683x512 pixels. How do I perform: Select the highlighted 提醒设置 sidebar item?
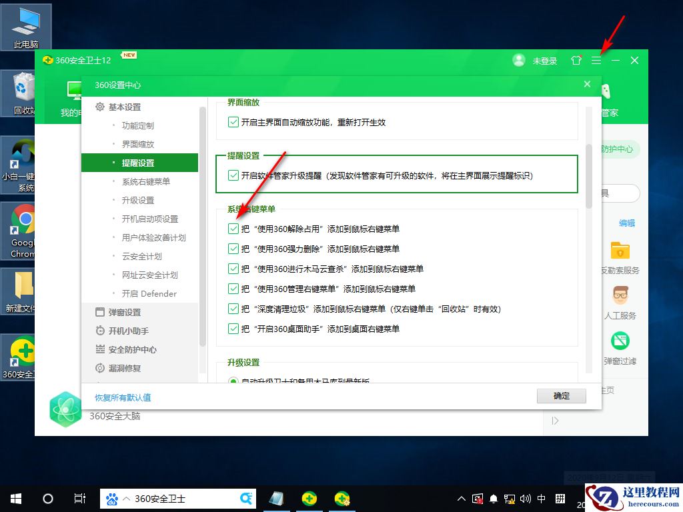[x=139, y=163]
